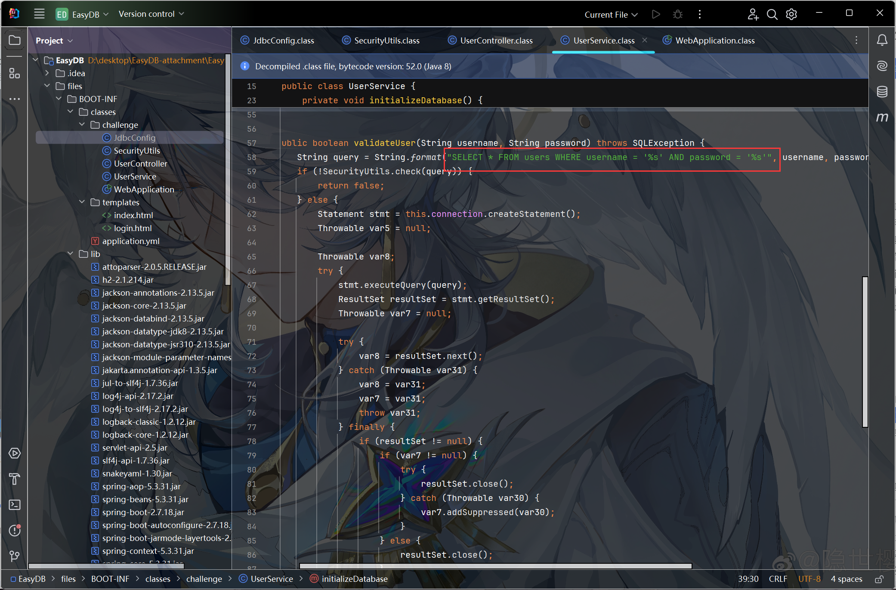The image size is (896, 590).
Task: Toggle read-only lock in status bar
Action: pyautogui.click(x=880, y=579)
